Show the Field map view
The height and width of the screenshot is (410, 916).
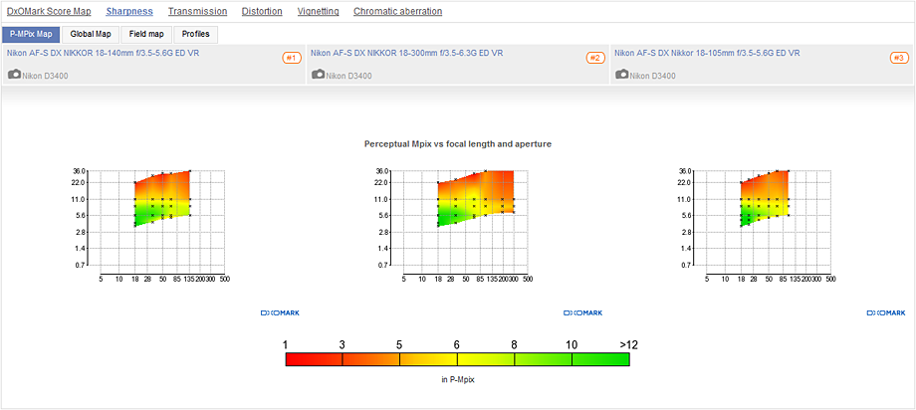click(146, 35)
